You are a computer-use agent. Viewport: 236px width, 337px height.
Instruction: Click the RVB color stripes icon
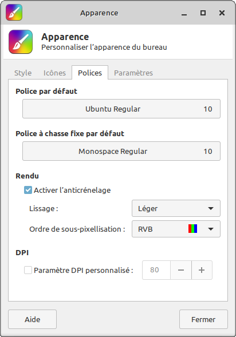(x=192, y=229)
